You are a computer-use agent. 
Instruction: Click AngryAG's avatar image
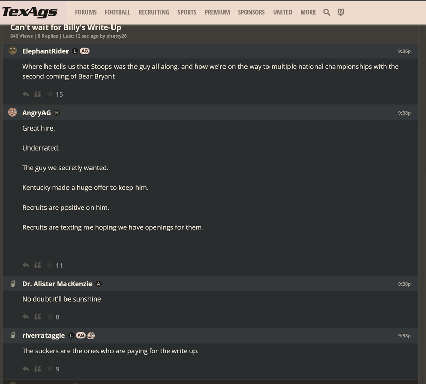click(13, 112)
